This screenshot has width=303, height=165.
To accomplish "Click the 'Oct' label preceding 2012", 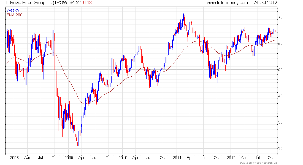I will (217, 158).
